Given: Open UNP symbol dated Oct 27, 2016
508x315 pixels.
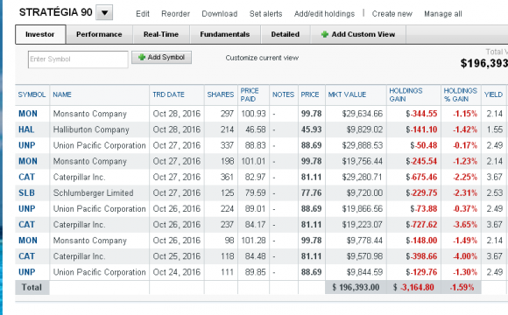Looking at the screenshot, I should click(27, 145).
